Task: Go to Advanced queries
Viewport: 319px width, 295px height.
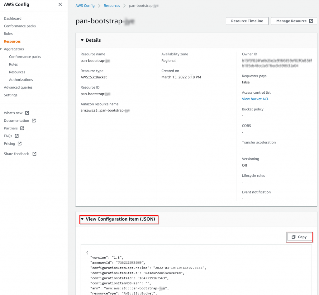Action: (x=18, y=87)
